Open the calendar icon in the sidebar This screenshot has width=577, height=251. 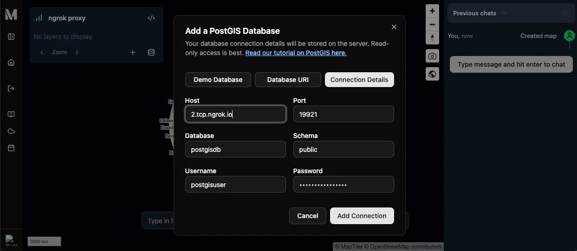11,148
